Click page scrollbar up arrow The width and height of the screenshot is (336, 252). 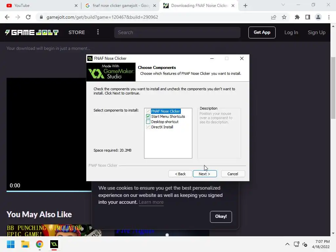click(x=333, y=26)
